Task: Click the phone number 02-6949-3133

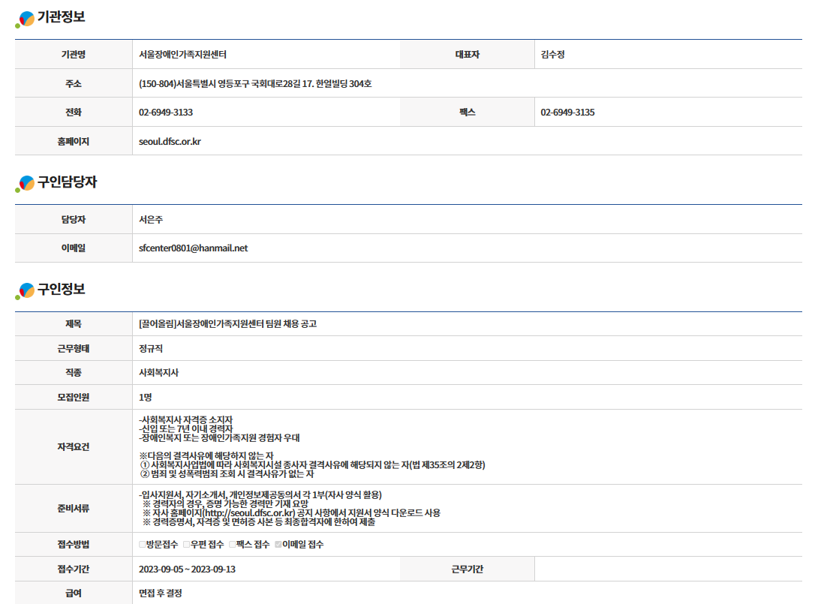Action: pyautogui.click(x=166, y=113)
